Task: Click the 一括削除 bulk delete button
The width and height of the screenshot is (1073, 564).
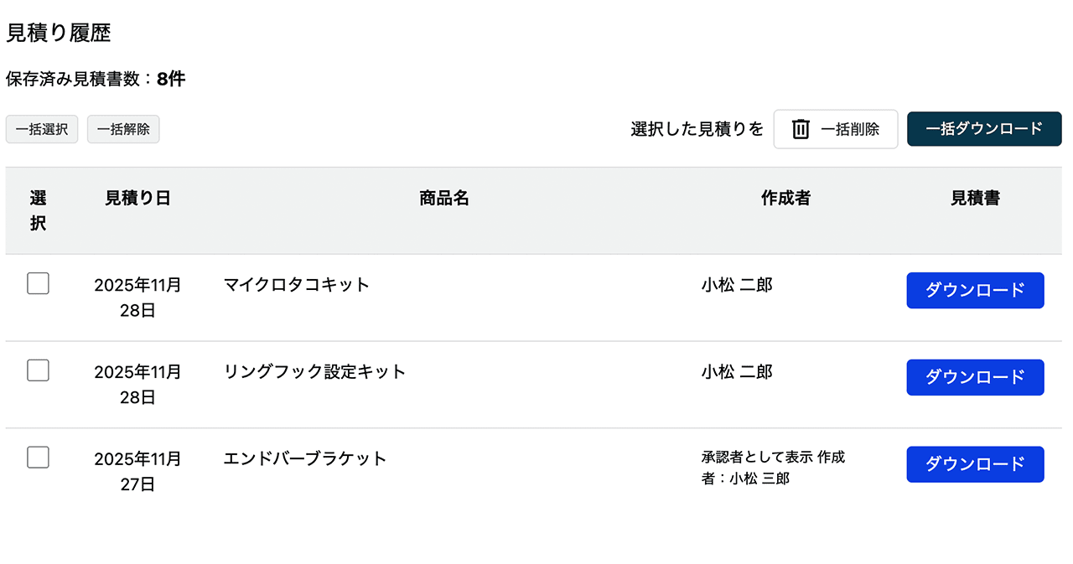Action: pyautogui.click(x=835, y=129)
